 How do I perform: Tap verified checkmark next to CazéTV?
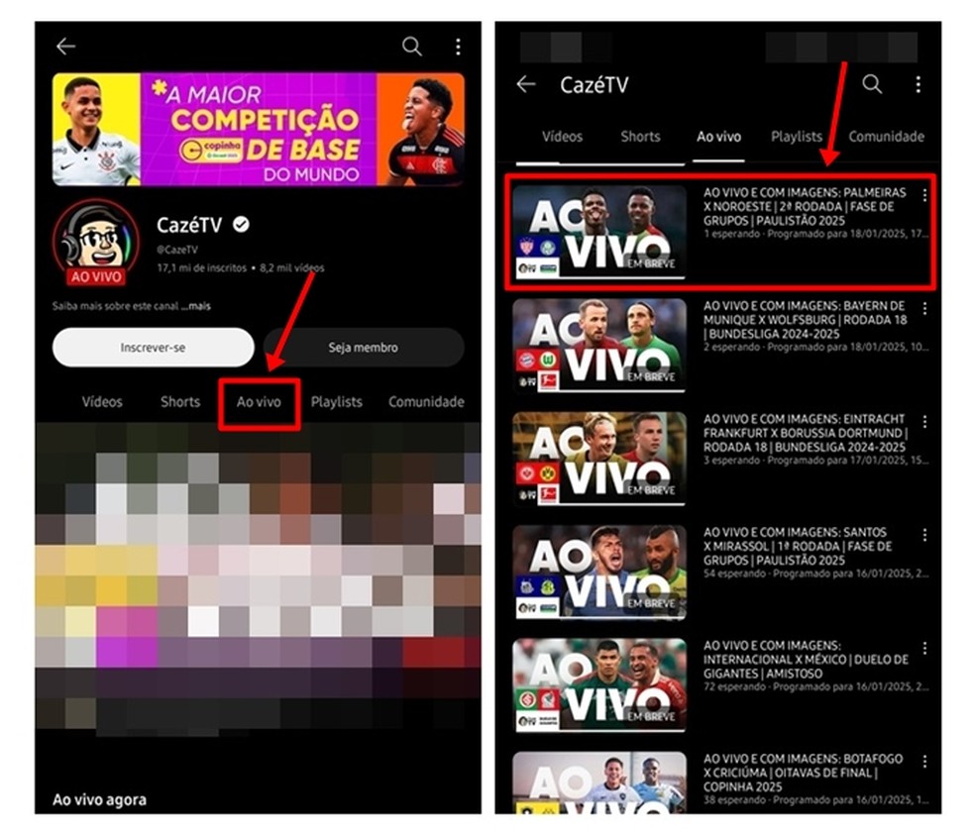(x=241, y=224)
